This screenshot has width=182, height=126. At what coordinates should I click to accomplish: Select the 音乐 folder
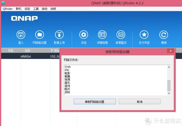67,83
